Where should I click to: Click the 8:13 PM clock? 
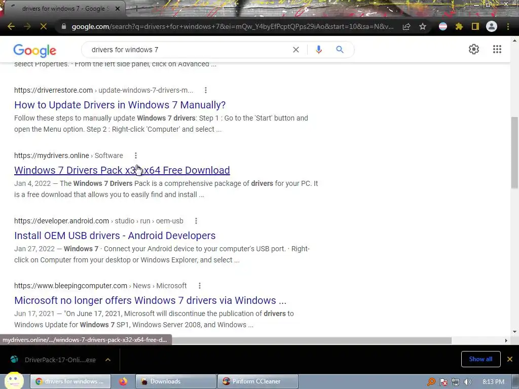[x=493, y=382]
